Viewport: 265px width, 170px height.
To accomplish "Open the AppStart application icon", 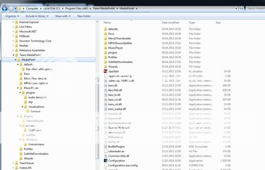I will click(106, 71).
